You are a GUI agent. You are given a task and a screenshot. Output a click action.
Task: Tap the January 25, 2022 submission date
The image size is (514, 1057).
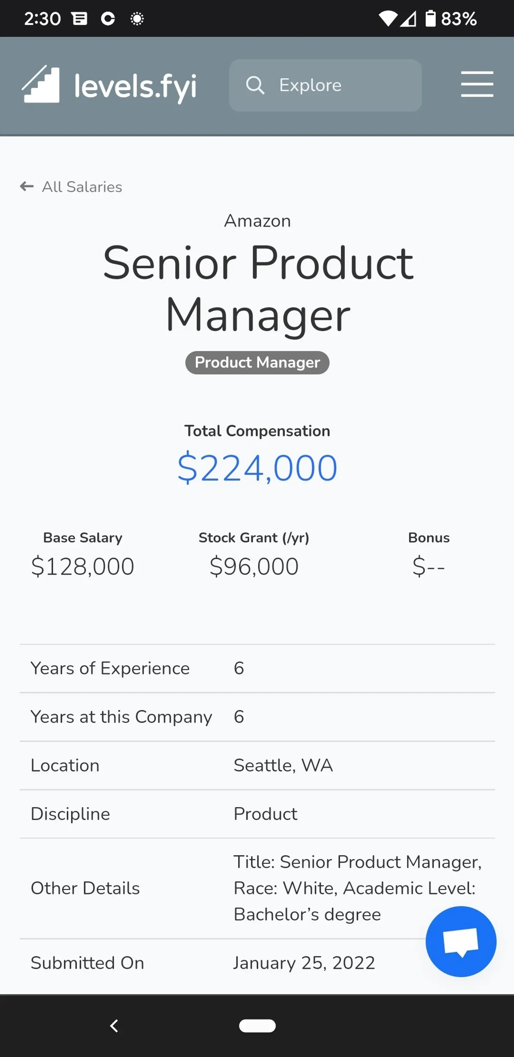304,963
